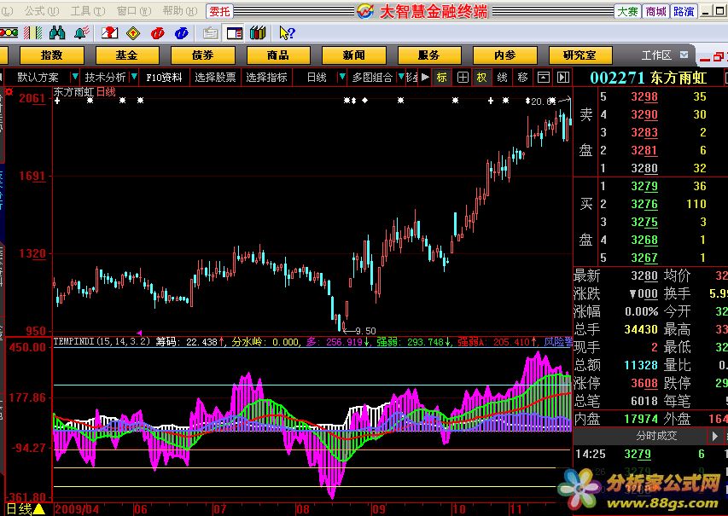The width and height of the screenshot is (728, 516).
Task: Click the magenta arrow marker below chart
Action: coord(139,333)
